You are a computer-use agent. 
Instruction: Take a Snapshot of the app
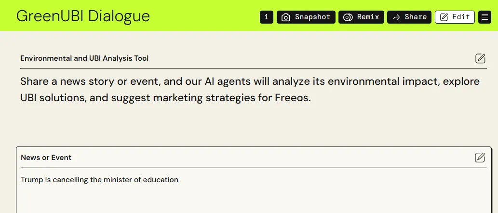[306, 17]
